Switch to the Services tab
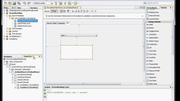Screen dimensions: 180x101 click(34, 8)
